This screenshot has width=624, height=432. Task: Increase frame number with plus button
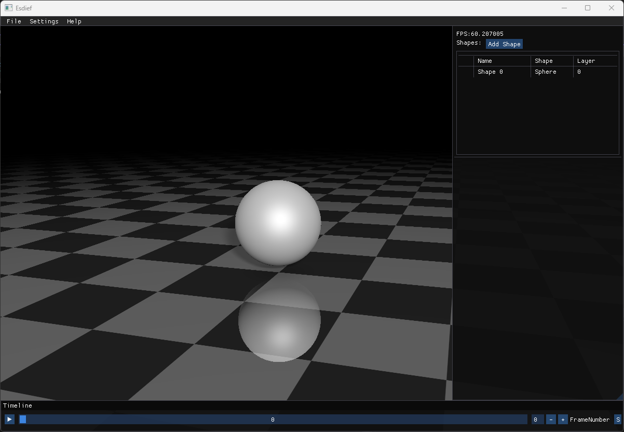(x=563, y=420)
